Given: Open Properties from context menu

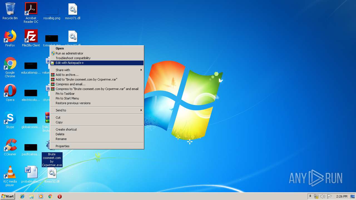Looking at the screenshot, I should click(x=97, y=146).
